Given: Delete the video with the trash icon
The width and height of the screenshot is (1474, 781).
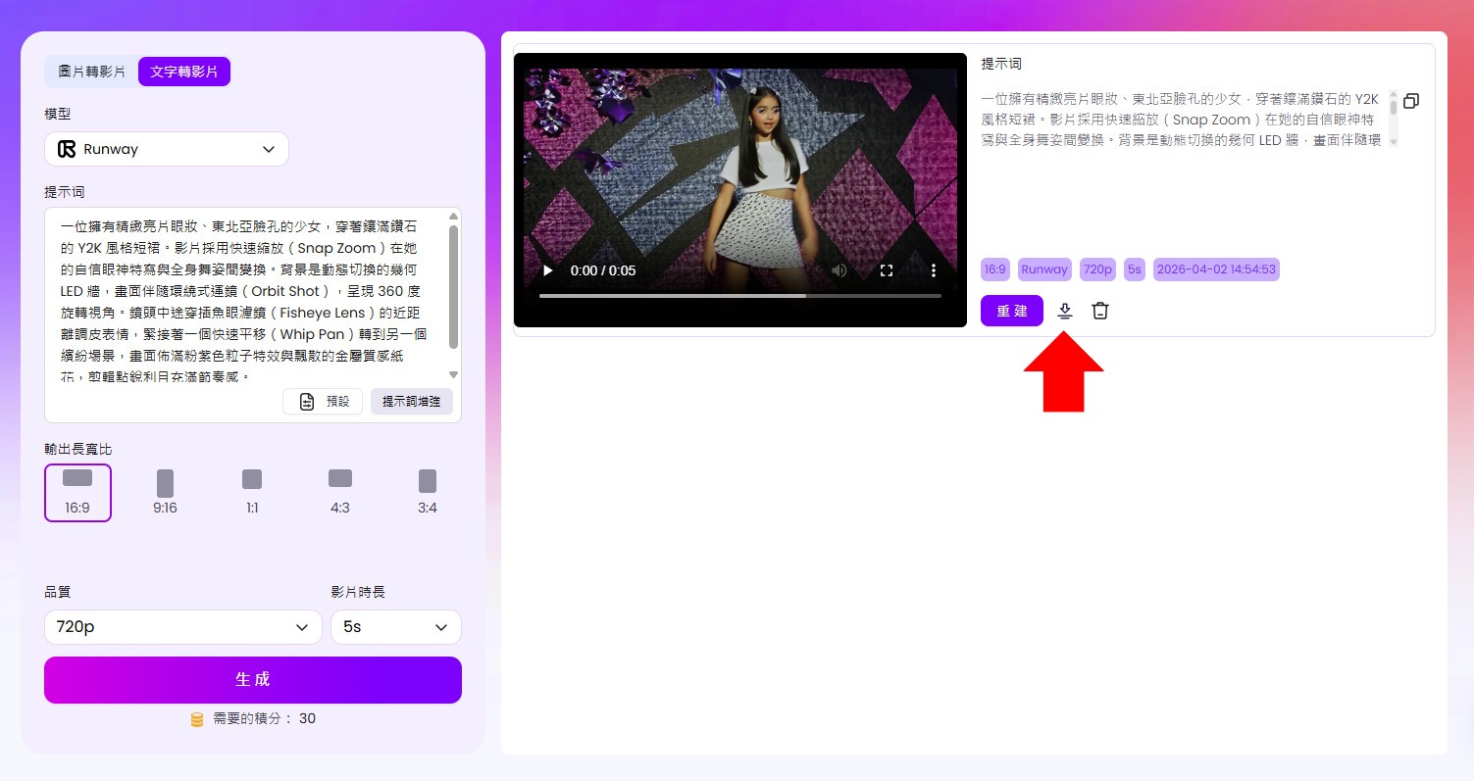Looking at the screenshot, I should (x=1100, y=311).
